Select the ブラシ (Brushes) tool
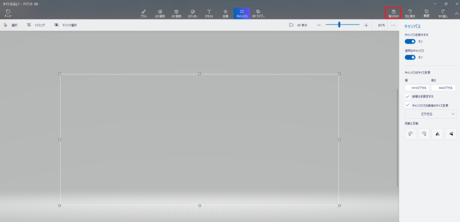 (143, 13)
